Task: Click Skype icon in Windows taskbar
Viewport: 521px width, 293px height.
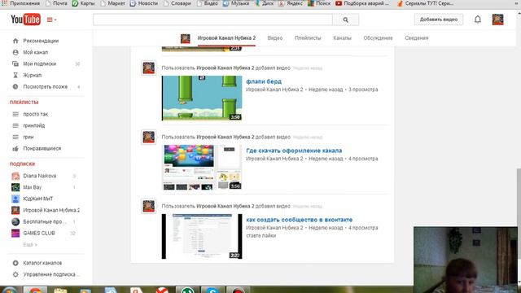Action: point(212,290)
